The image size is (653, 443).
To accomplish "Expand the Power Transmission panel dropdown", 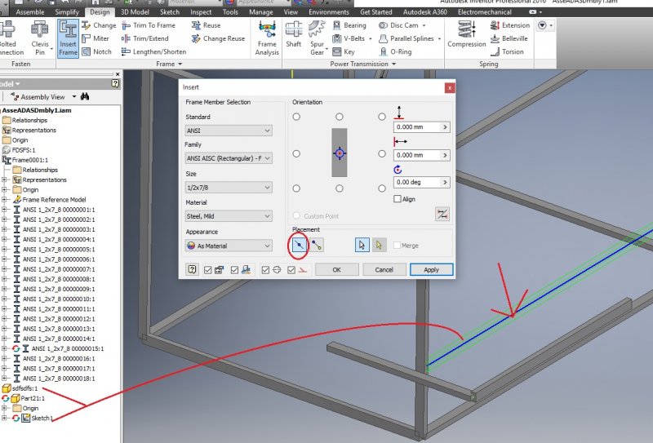I will tap(393, 64).
